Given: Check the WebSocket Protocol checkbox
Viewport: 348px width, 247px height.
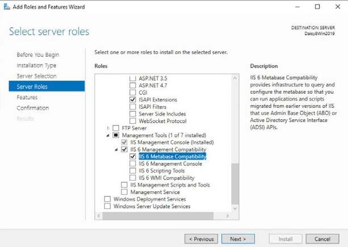Looking at the screenshot, I should click(x=132, y=121).
